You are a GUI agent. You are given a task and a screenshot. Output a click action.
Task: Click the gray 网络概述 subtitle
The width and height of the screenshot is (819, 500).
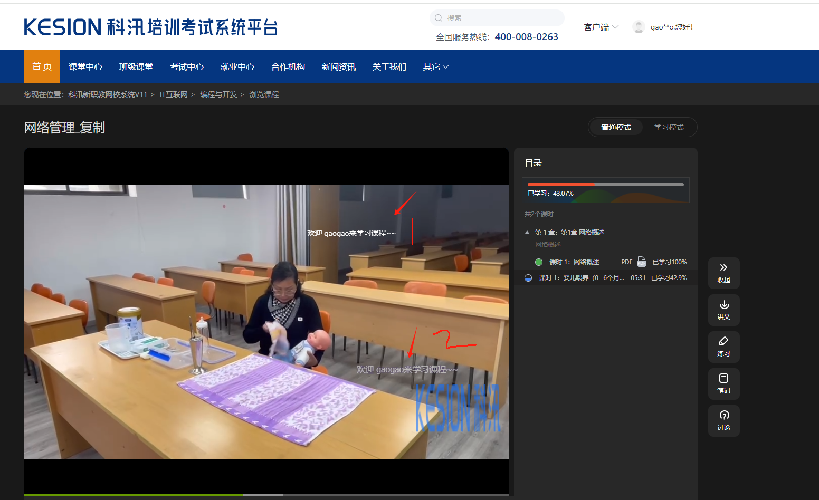point(548,245)
